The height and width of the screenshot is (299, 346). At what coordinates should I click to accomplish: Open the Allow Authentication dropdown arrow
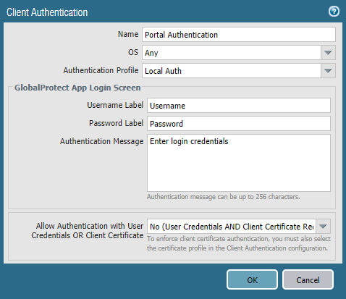click(323, 227)
